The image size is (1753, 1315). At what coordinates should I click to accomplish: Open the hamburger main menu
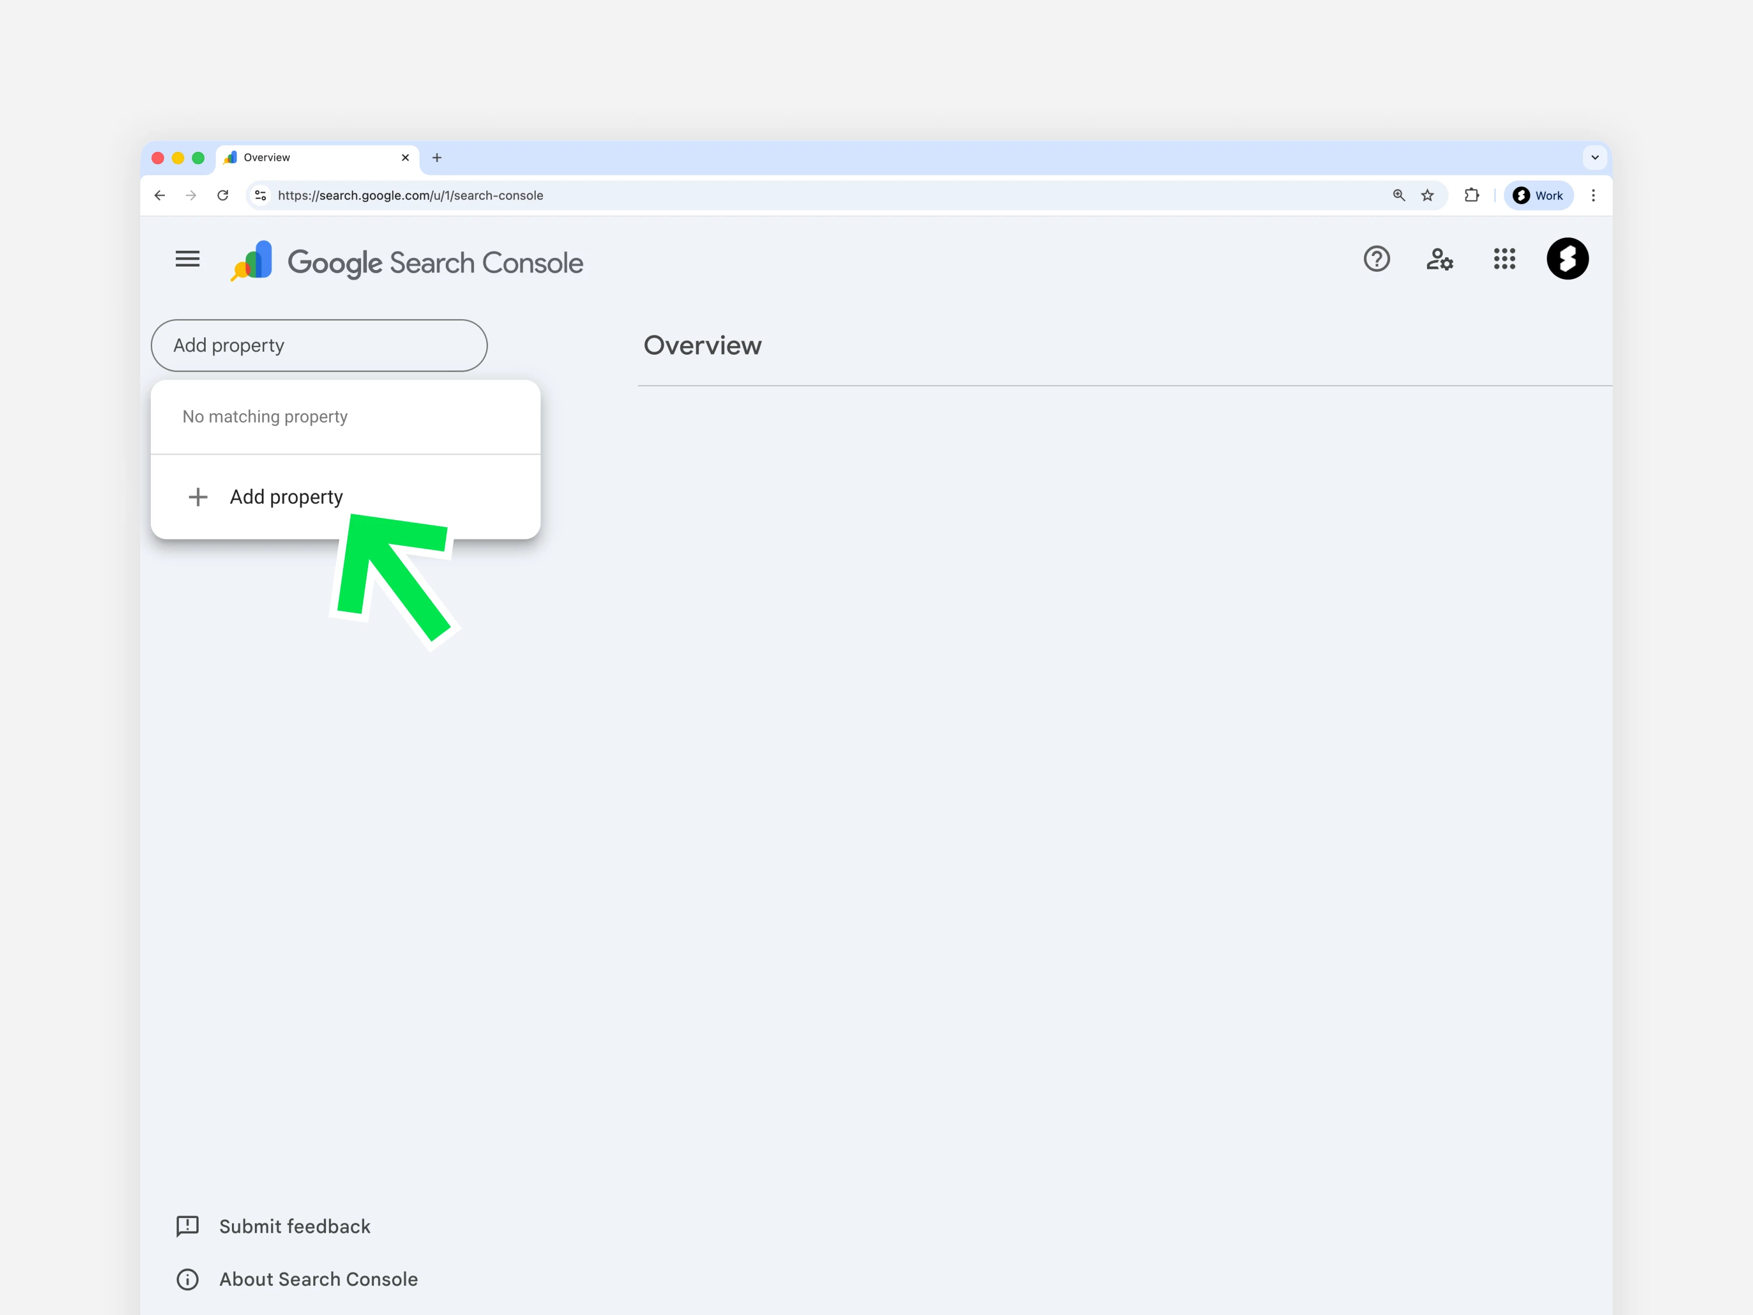coord(187,259)
